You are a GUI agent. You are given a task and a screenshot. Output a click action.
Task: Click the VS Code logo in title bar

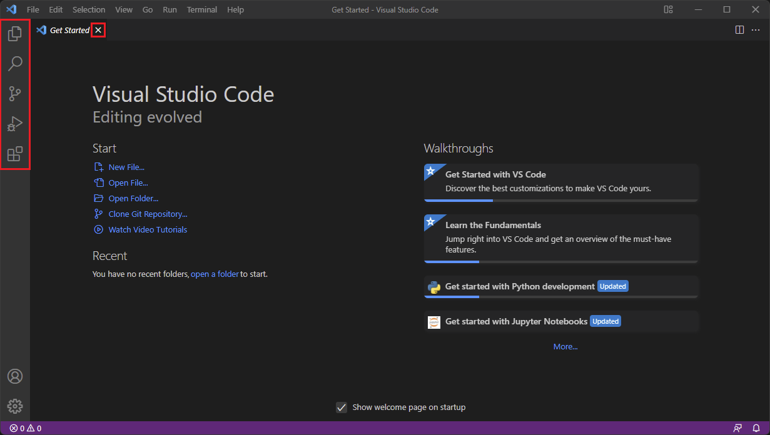click(x=11, y=9)
